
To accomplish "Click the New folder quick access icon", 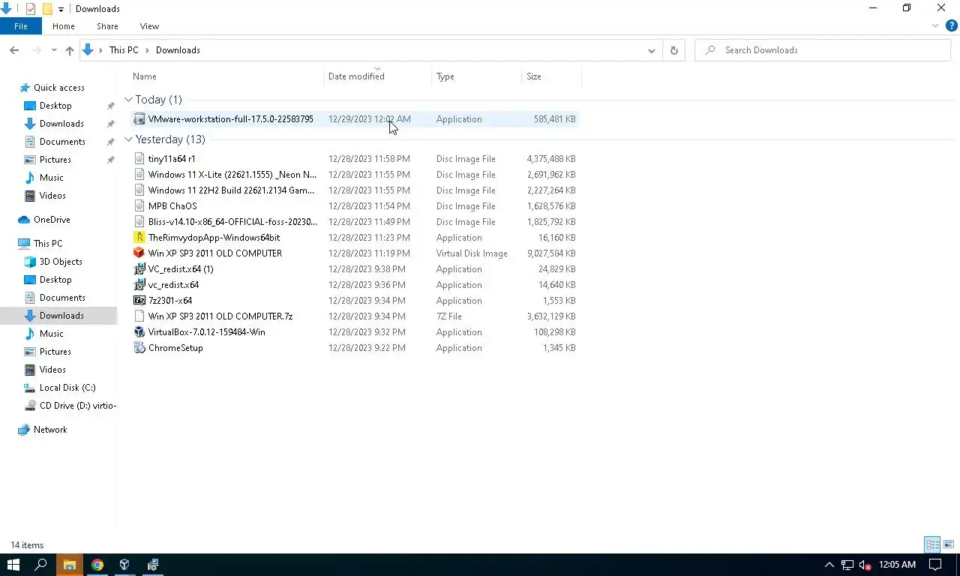I will [47, 9].
